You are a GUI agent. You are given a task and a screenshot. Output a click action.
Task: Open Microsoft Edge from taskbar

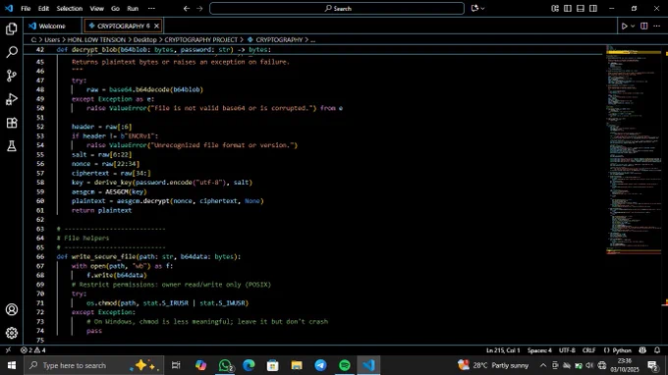(249, 365)
